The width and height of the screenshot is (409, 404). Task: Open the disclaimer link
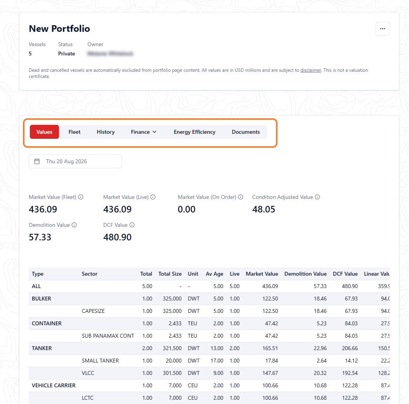(x=311, y=70)
